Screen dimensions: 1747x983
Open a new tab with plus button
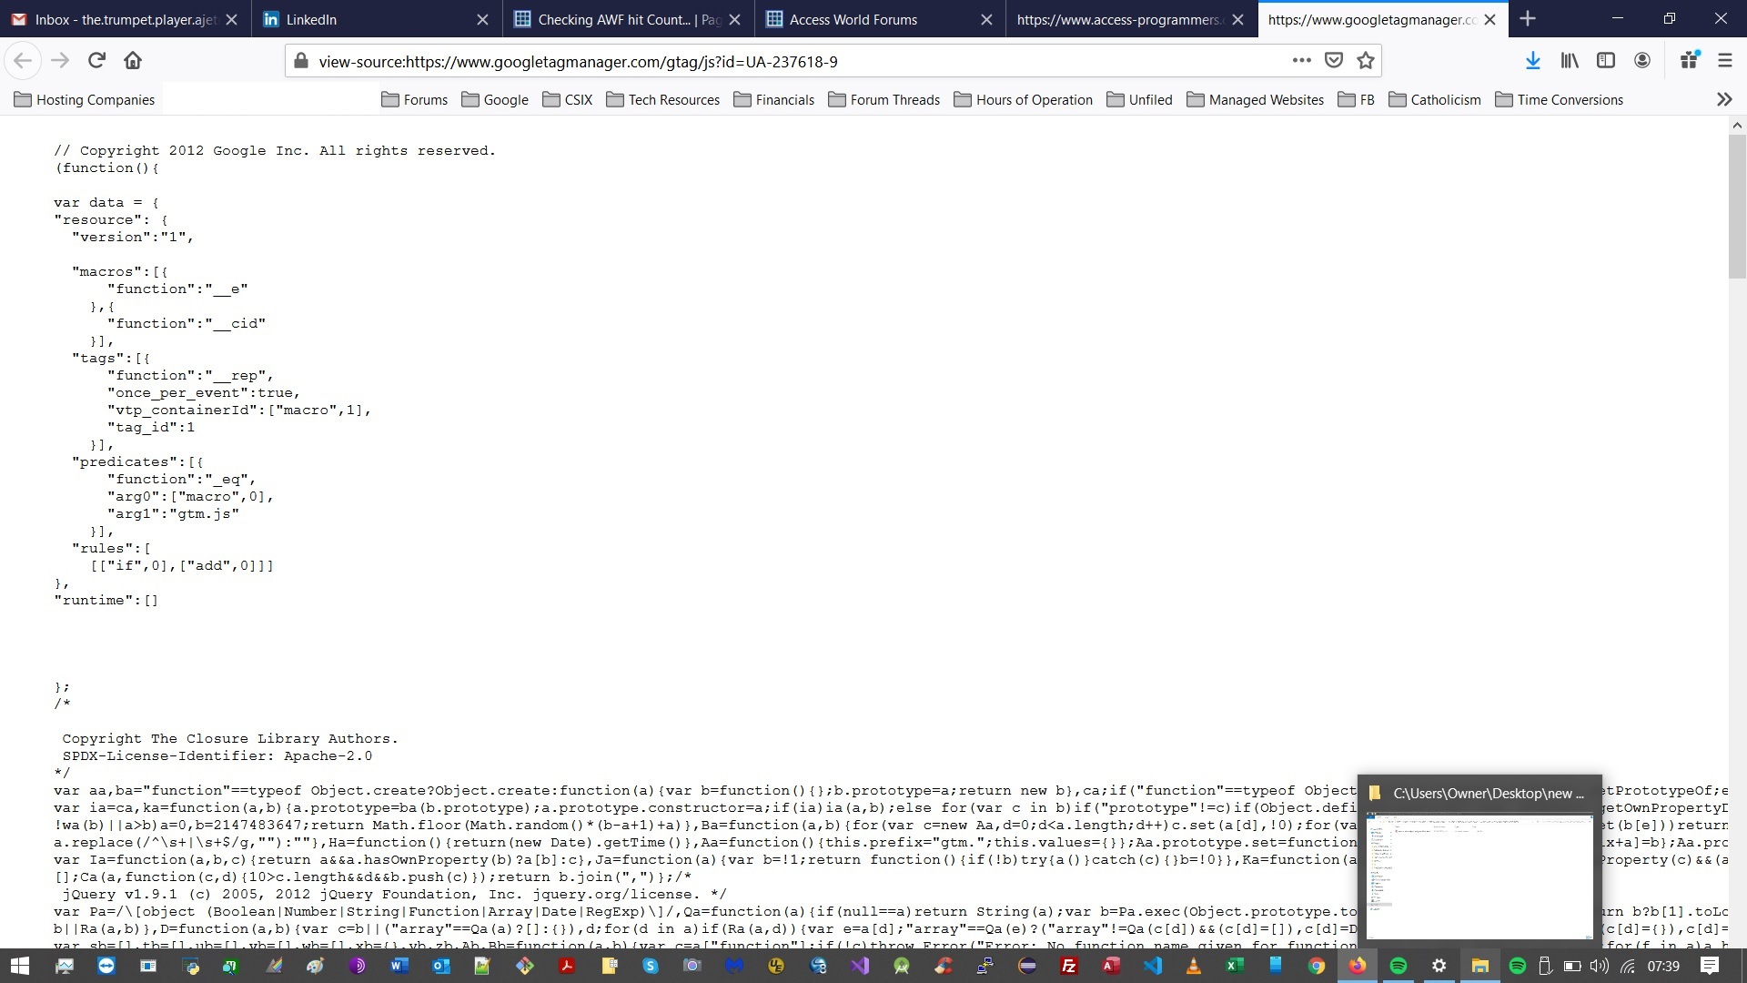click(1528, 19)
